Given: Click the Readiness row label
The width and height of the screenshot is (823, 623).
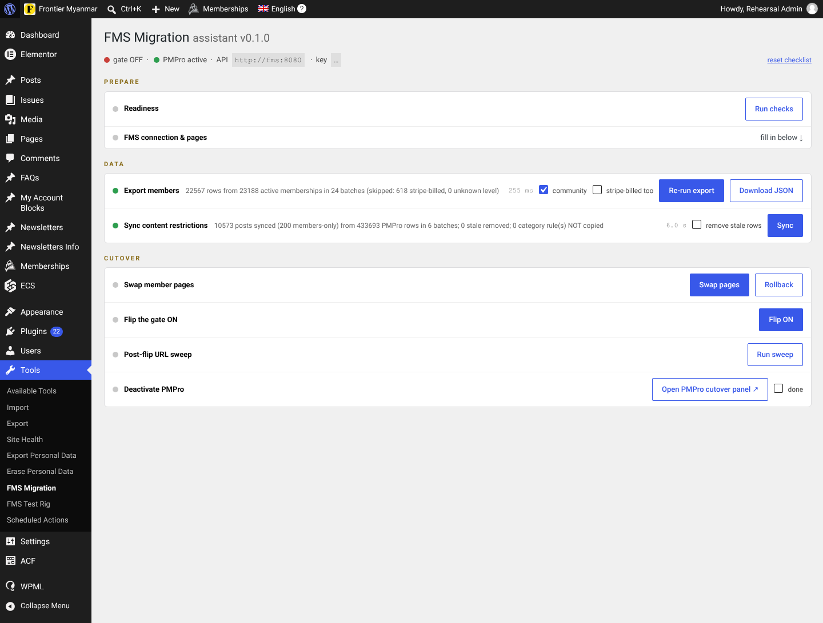Looking at the screenshot, I should (x=141, y=108).
